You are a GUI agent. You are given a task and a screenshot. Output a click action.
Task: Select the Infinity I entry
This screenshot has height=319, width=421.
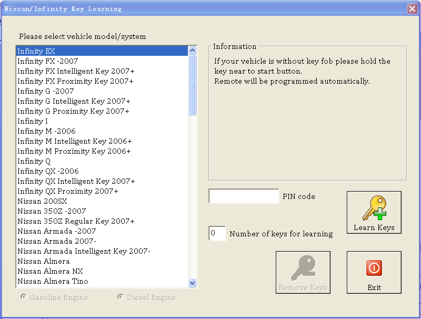pyautogui.click(x=102, y=121)
